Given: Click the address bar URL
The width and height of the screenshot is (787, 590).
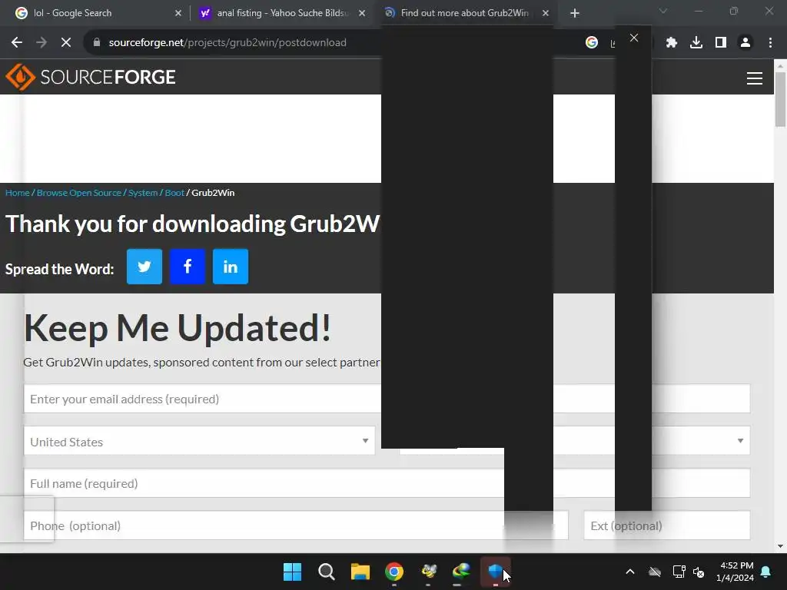Looking at the screenshot, I should (x=227, y=43).
